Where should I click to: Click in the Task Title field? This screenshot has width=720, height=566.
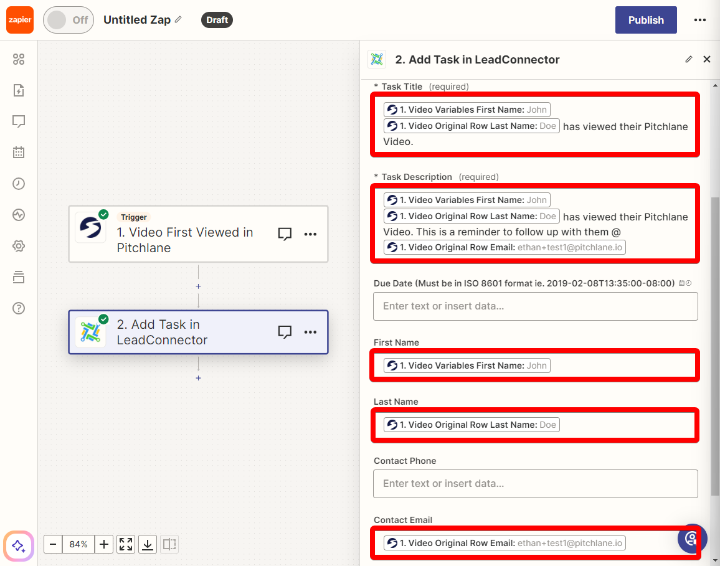[x=535, y=125]
